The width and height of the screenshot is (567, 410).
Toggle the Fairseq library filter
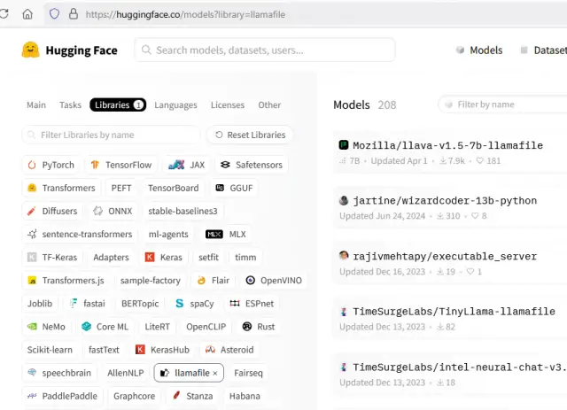[248, 373]
